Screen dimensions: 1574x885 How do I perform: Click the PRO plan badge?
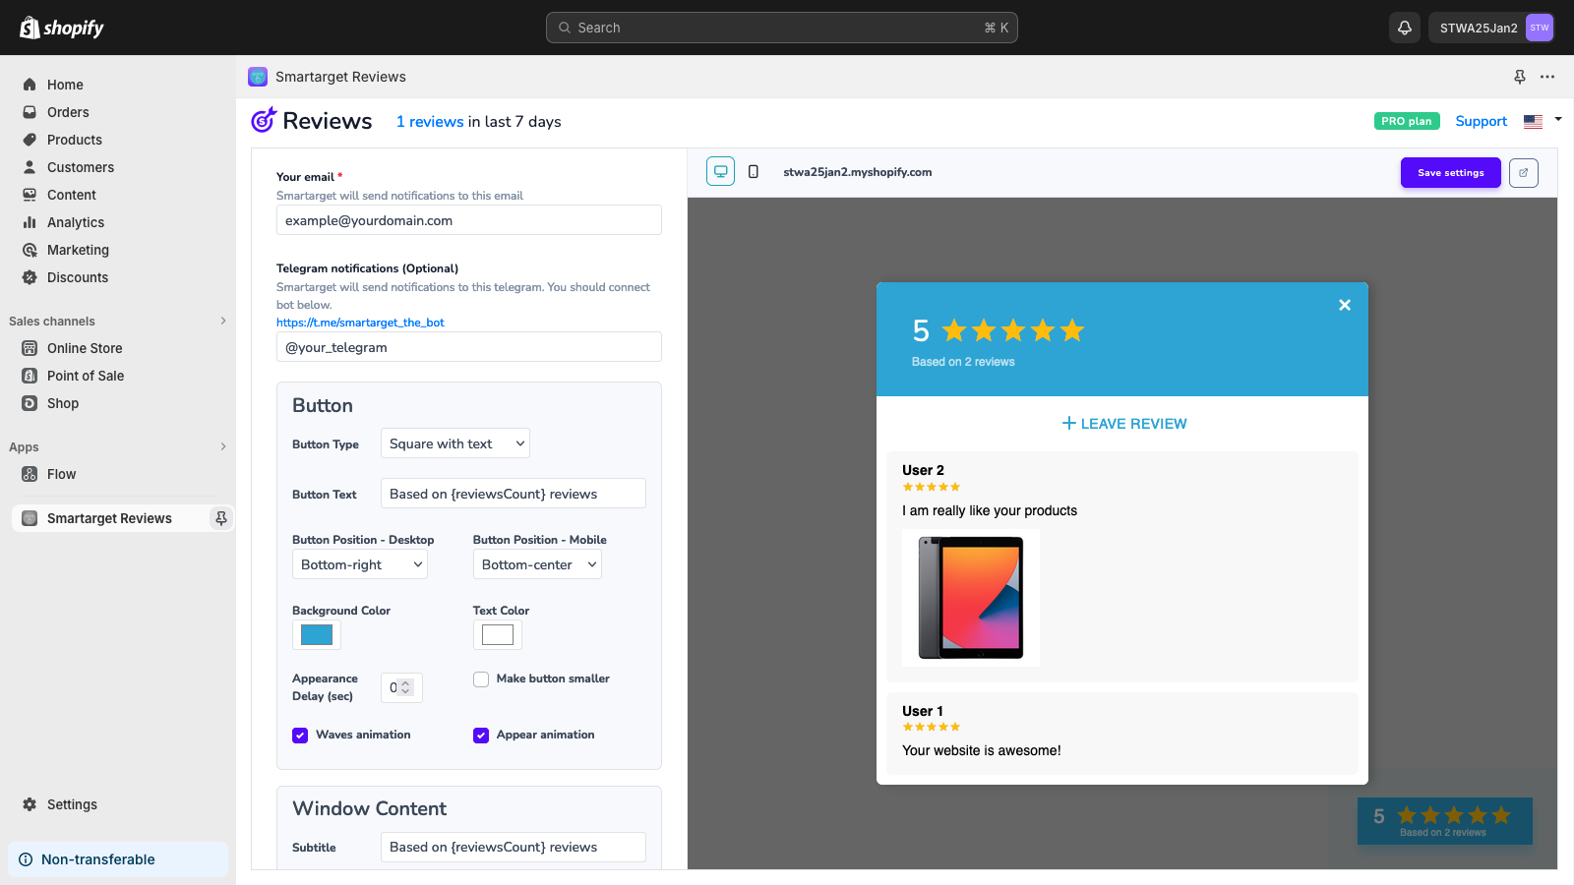1407,121
